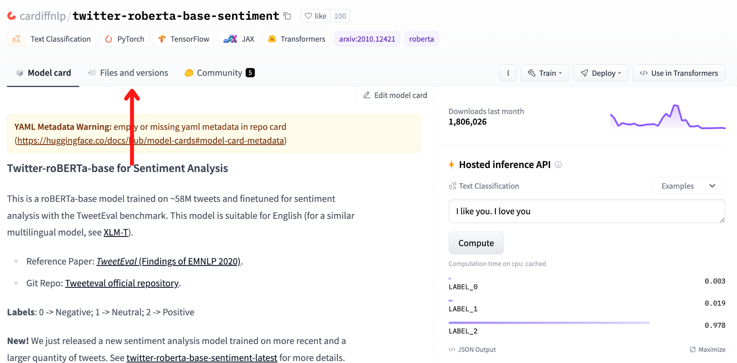Click the arxiv:2010.12421 tag
Viewport: 737px width, 363px height.
(x=367, y=39)
